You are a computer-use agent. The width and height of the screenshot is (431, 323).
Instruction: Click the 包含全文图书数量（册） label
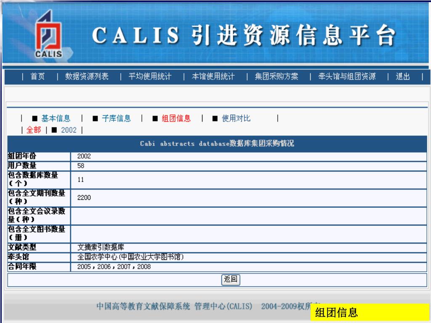tap(36, 233)
